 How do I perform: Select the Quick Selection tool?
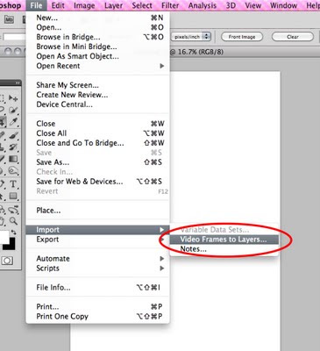pyautogui.click(x=13, y=110)
